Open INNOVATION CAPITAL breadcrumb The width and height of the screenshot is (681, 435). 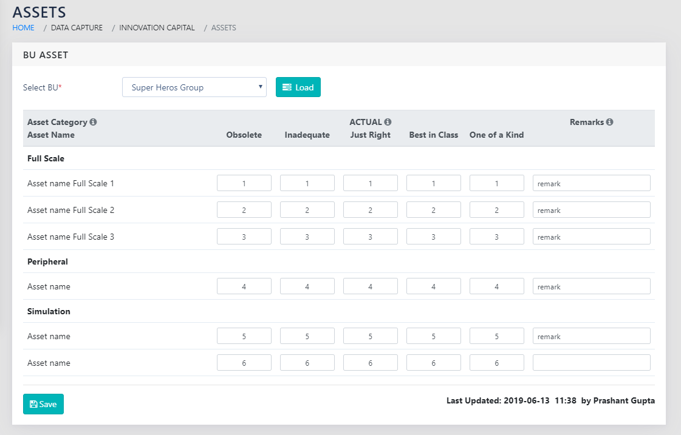157,28
